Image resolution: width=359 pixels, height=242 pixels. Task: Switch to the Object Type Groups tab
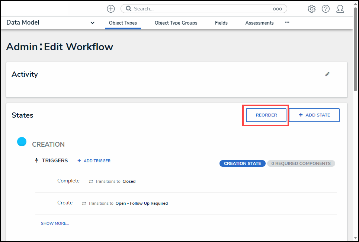click(x=176, y=23)
